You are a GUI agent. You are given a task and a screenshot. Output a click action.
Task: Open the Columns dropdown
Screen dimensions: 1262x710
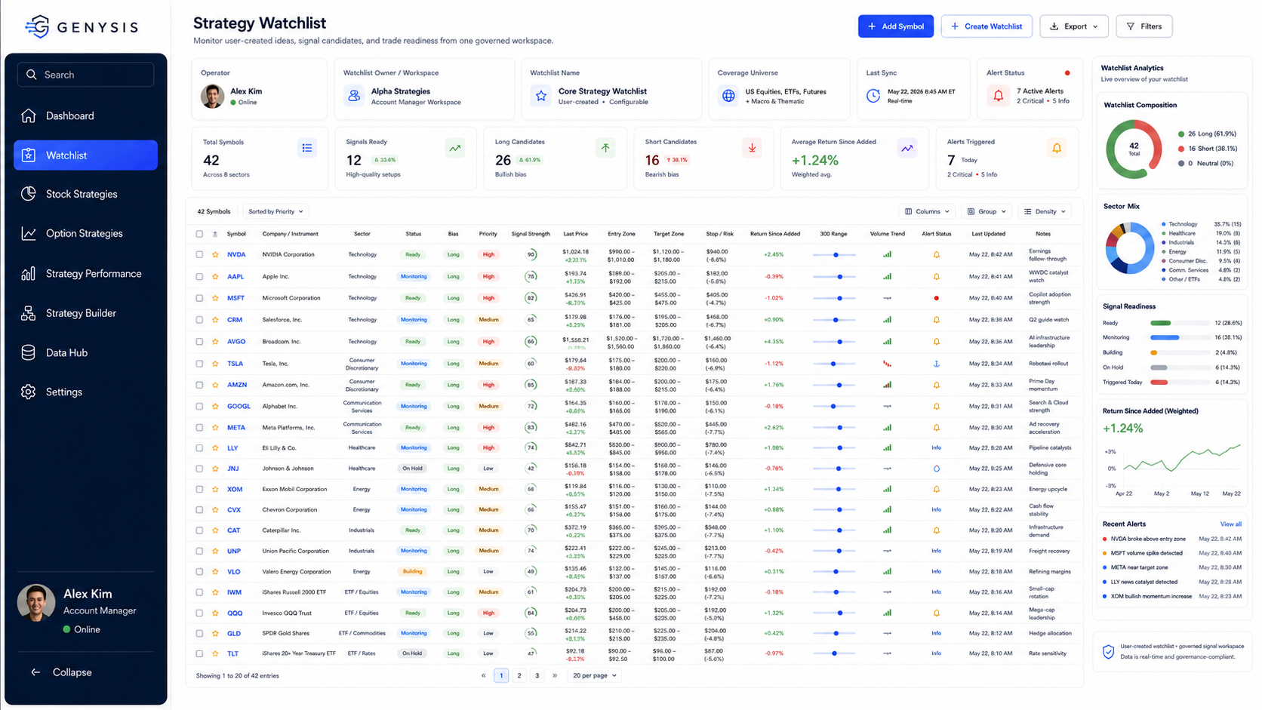tap(927, 211)
